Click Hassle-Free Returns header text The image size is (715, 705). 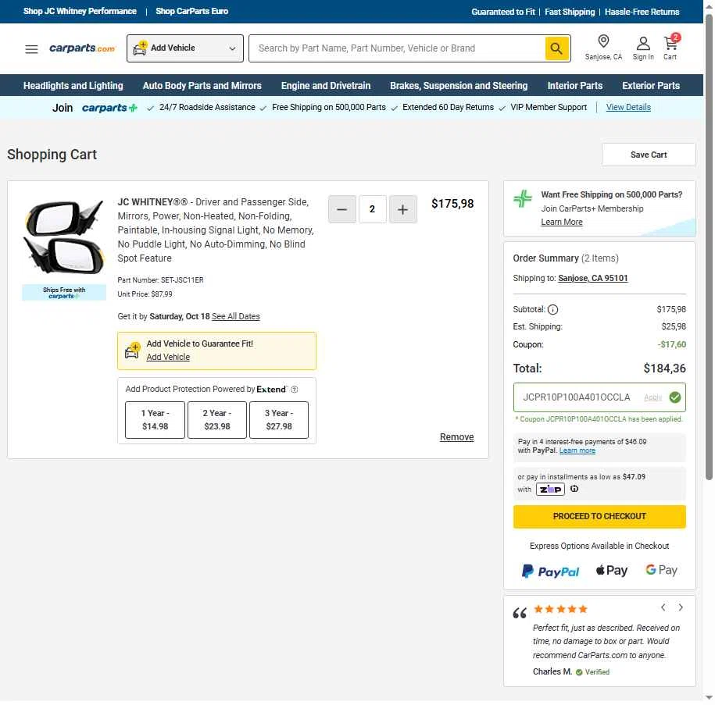(642, 12)
